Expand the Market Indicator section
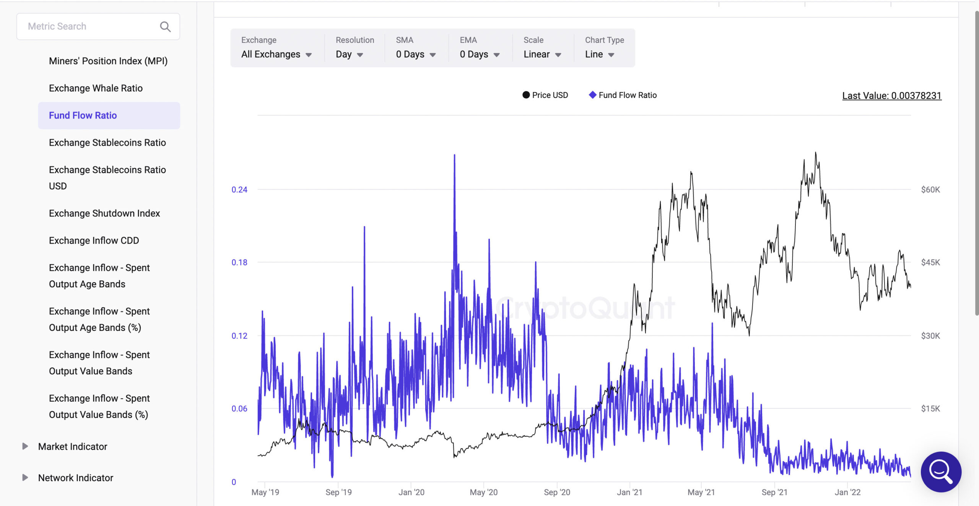The image size is (979, 506). [24, 446]
